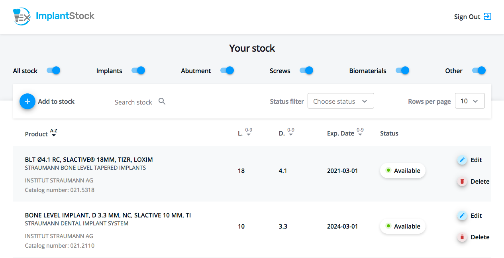This screenshot has height=258, width=504.
Task: Click the blue plus Add to stock icon
Action: (x=27, y=101)
